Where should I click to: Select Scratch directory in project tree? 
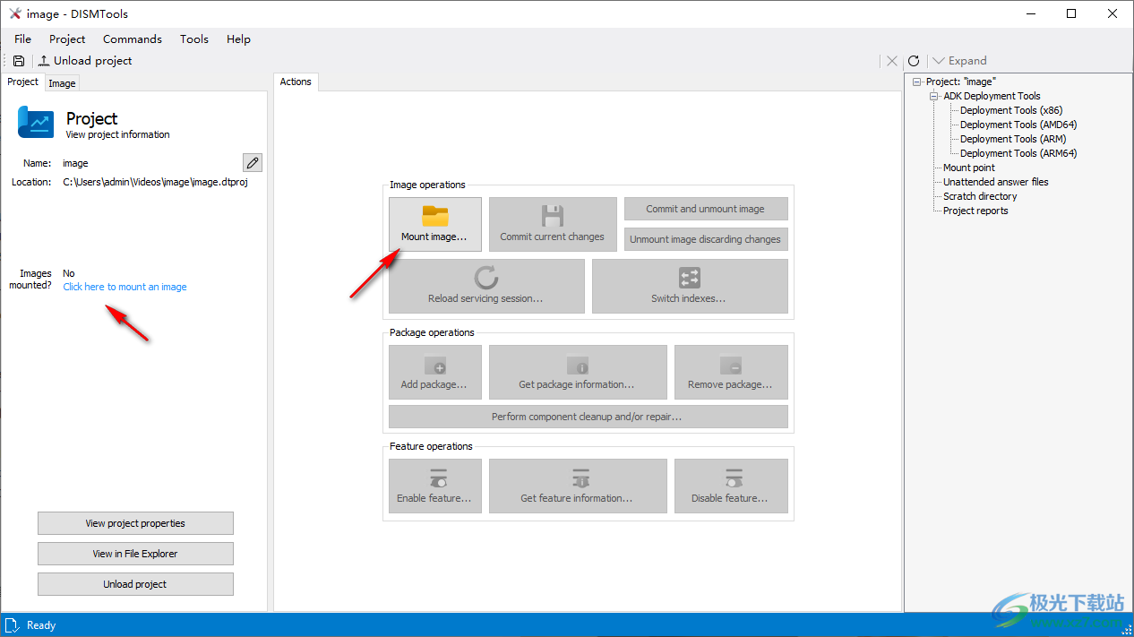pyautogui.click(x=980, y=196)
